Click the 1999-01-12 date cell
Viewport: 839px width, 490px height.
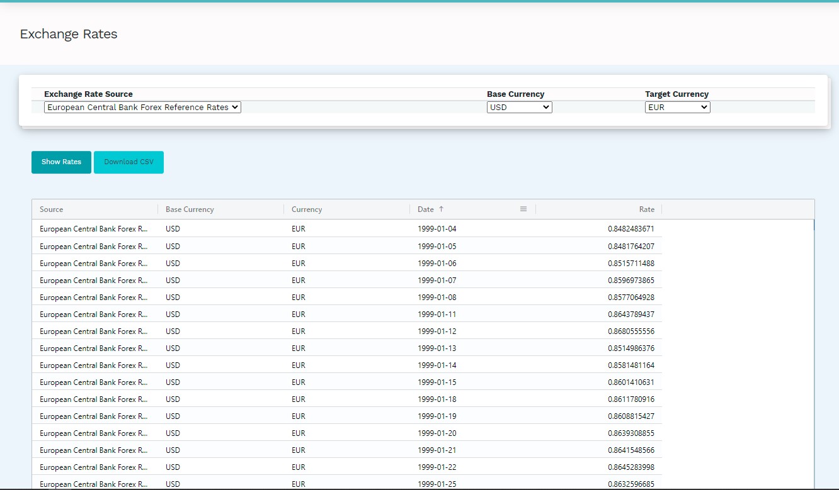click(x=437, y=331)
